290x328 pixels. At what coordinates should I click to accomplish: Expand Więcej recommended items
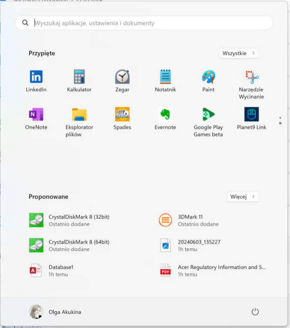click(x=243, y=197)
